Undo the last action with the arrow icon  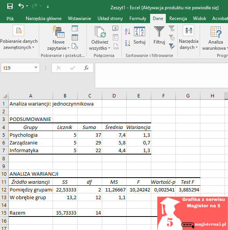[x=21, y=6]
